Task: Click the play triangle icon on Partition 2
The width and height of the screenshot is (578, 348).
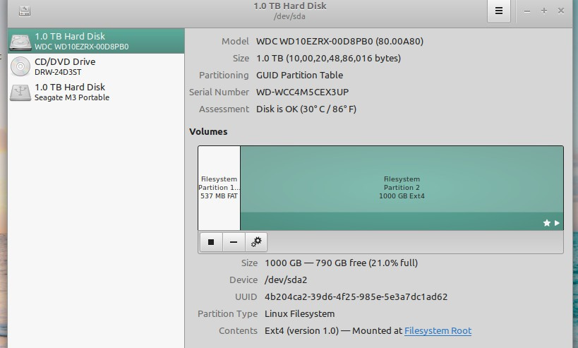Action: [x=557, y=222]
